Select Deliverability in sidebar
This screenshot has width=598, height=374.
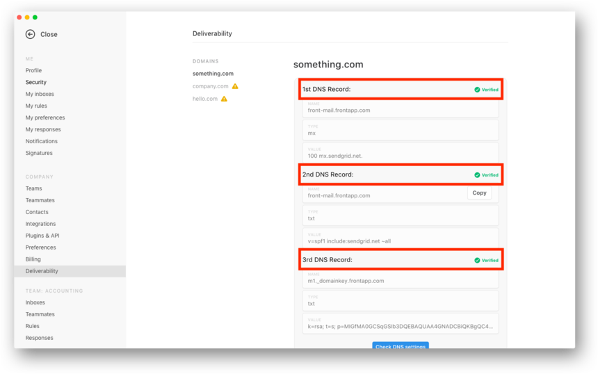tap(70, 271)
